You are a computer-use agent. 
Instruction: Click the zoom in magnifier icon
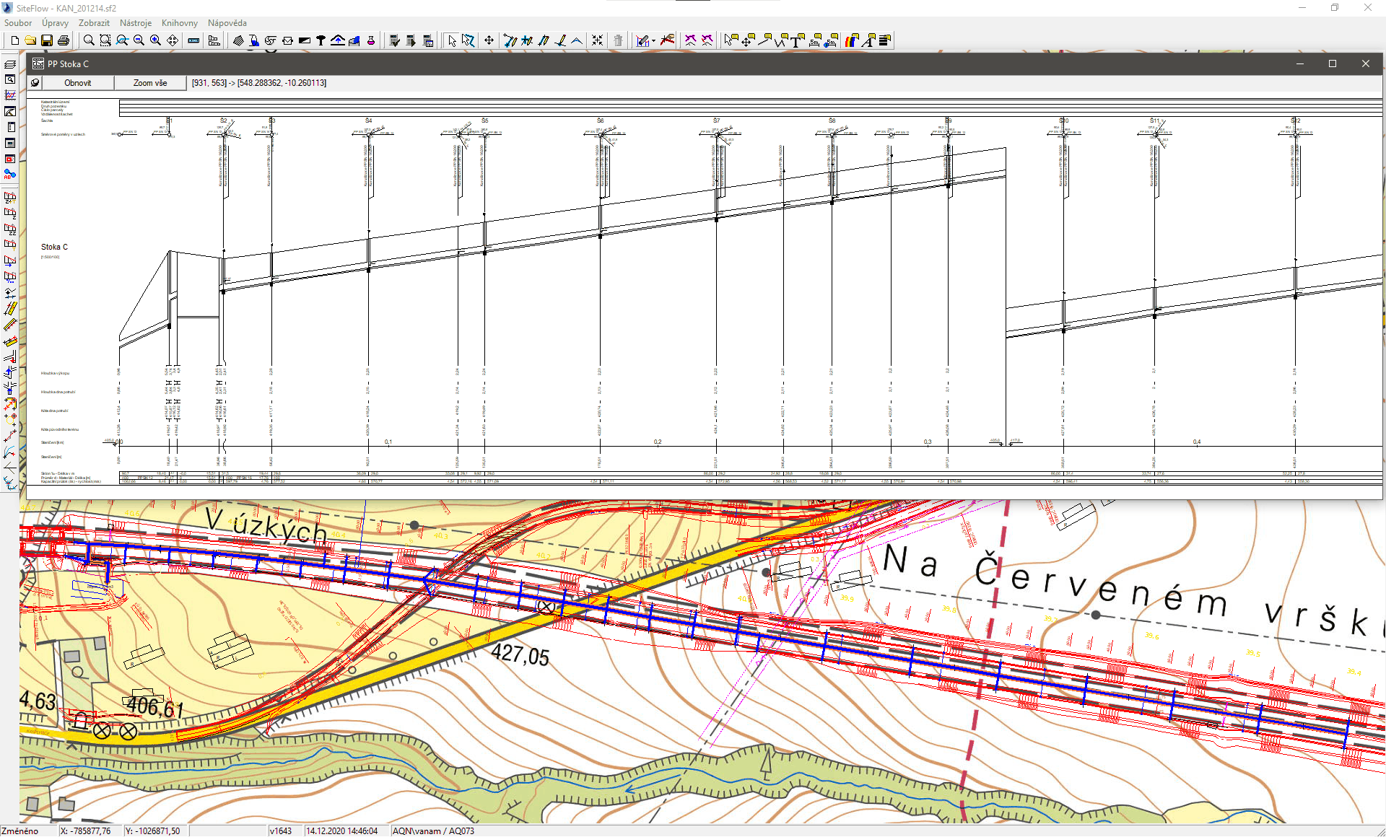[x=155, y=40]
